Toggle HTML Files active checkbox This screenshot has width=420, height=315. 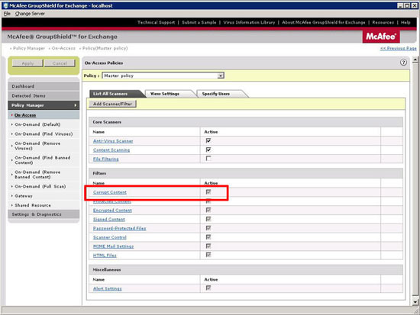[x=208, y=255]
